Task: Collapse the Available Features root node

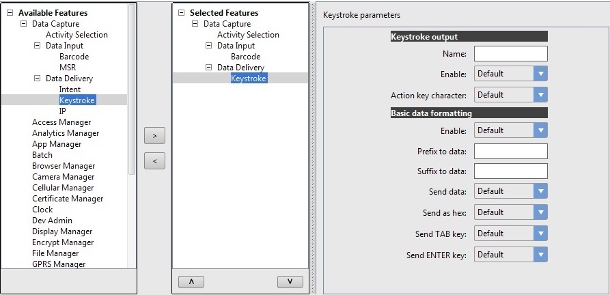Action: (x=10, y=13)
